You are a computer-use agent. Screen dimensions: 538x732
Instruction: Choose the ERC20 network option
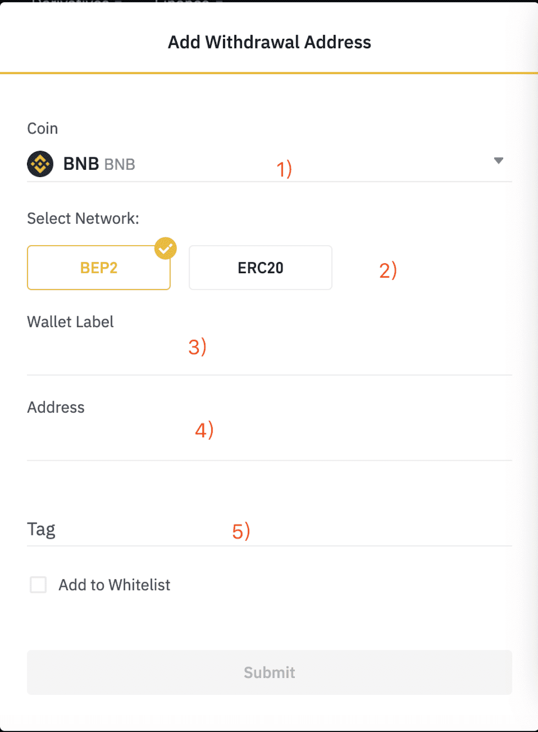click(x=261, y=268)
